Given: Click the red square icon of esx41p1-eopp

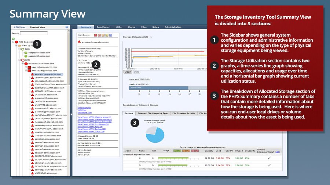Looking at the screenshot, I should point(29,67).
